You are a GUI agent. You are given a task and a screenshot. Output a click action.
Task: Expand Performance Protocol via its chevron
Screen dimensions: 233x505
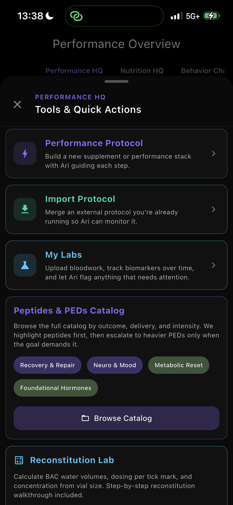tap(214, 154)
